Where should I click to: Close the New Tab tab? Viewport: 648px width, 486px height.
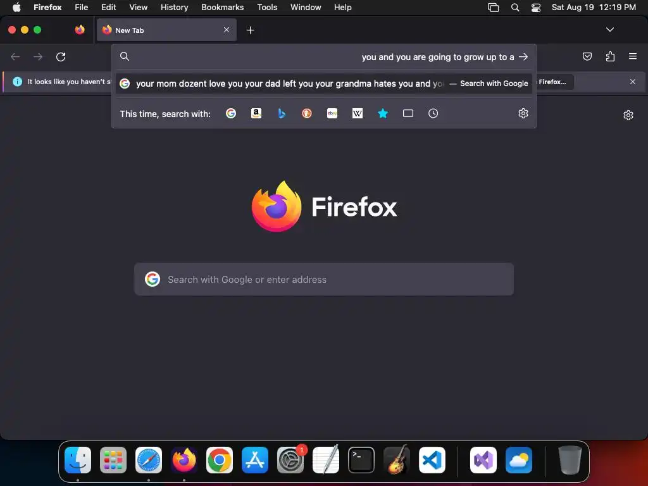tap(227, 30)
